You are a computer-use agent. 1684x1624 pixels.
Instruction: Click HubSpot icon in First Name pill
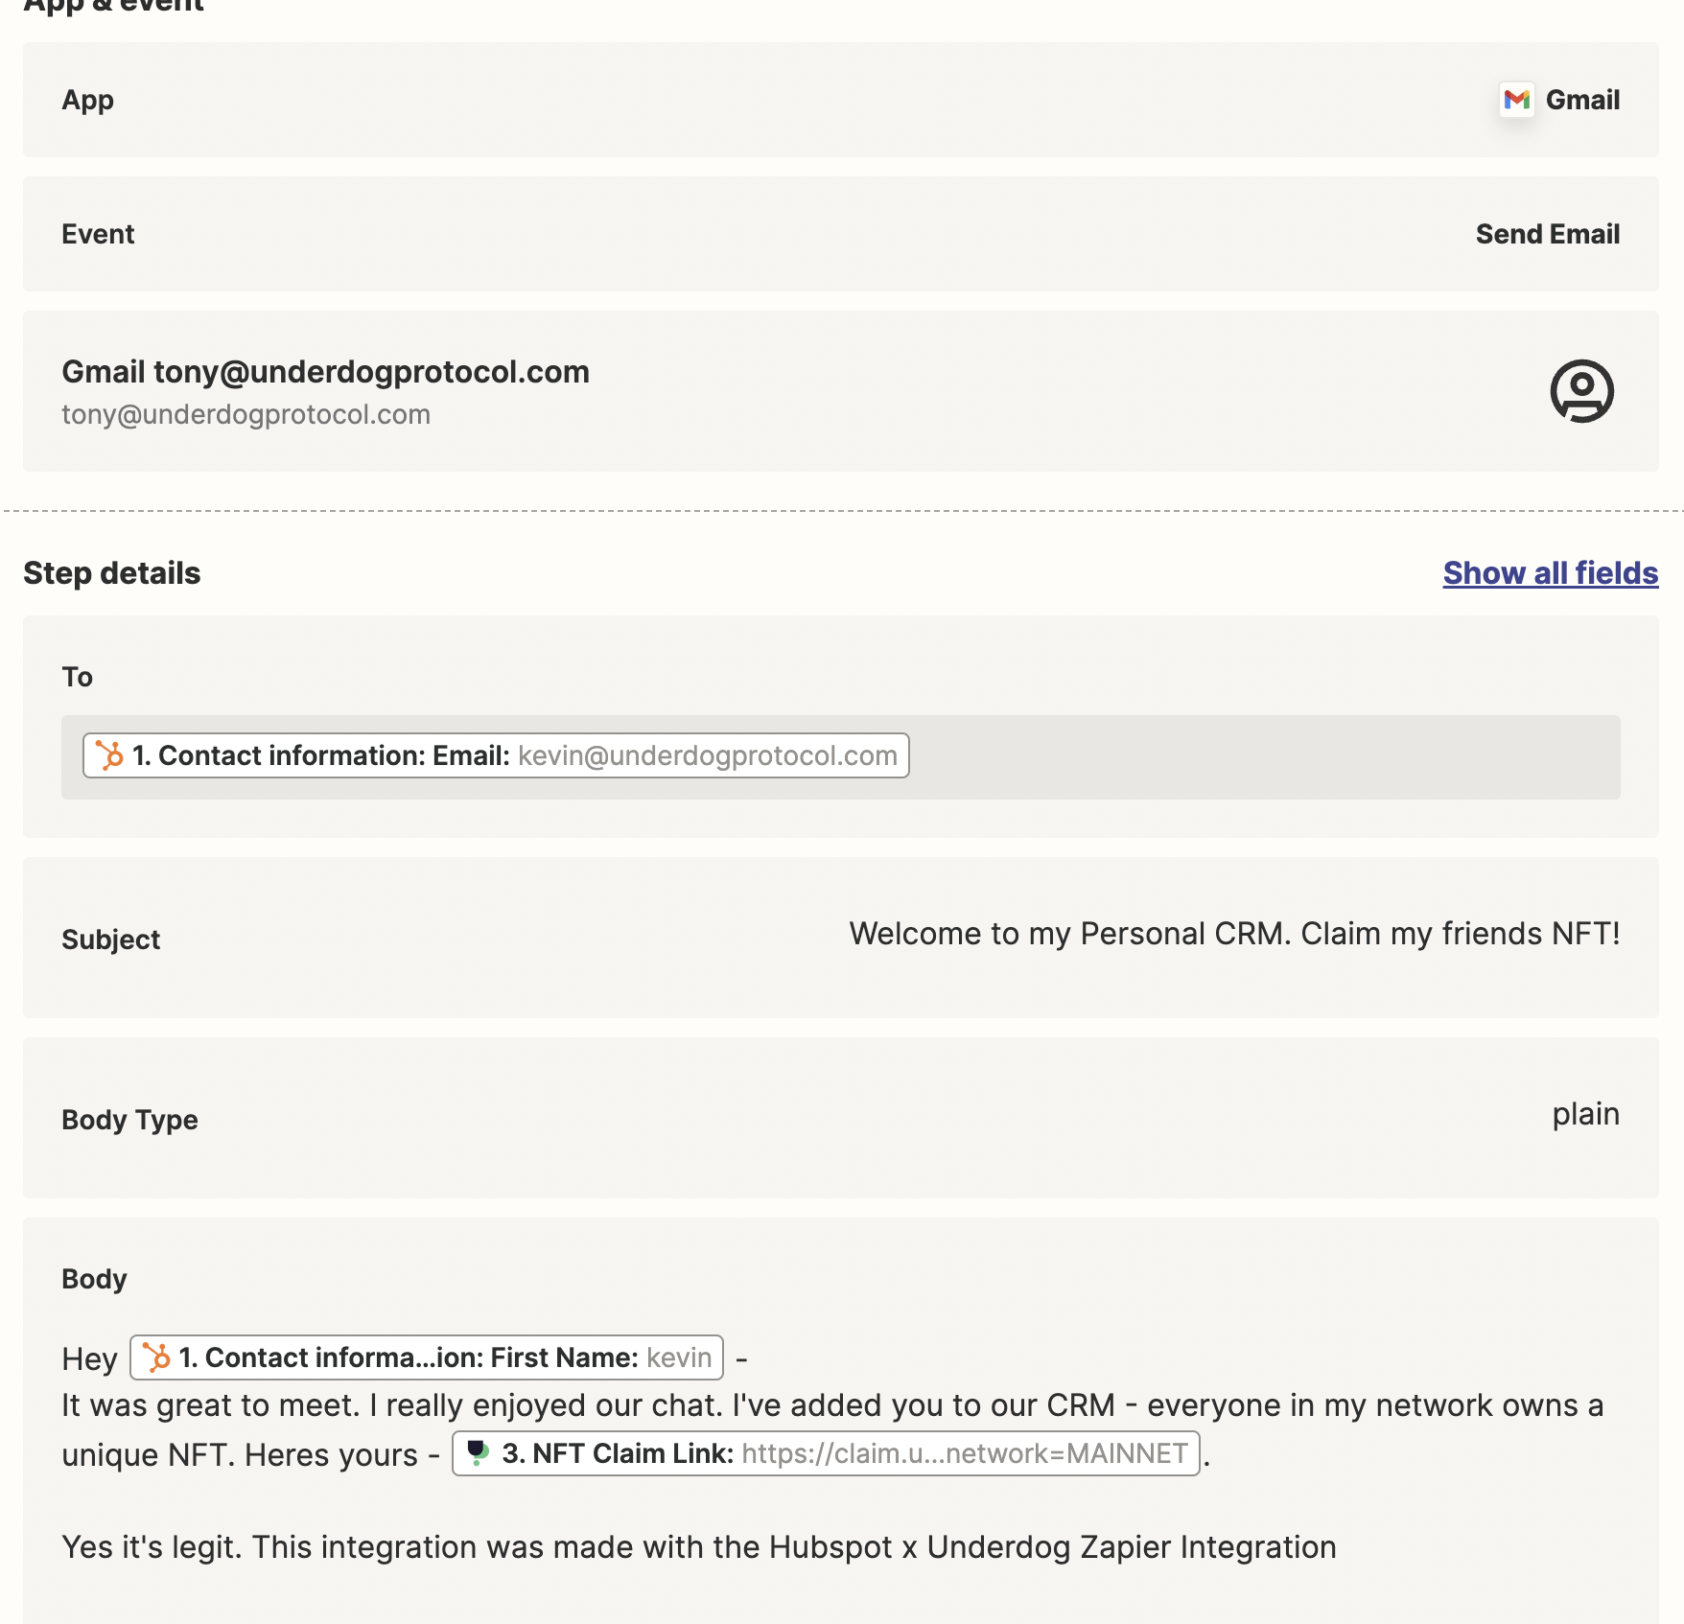click(156, 1357)
